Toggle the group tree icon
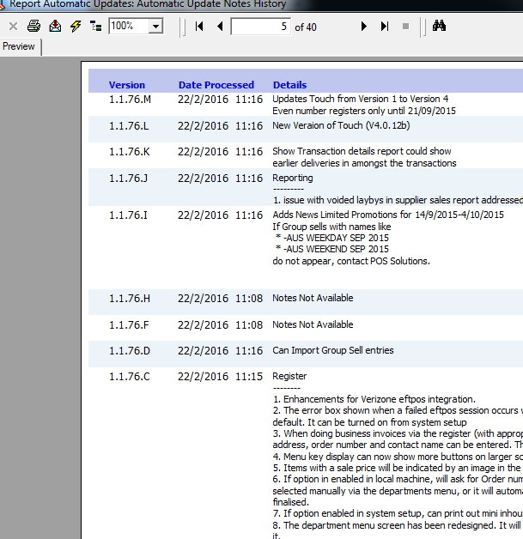The height and width of the screenshot is (539, 523). 95,26
